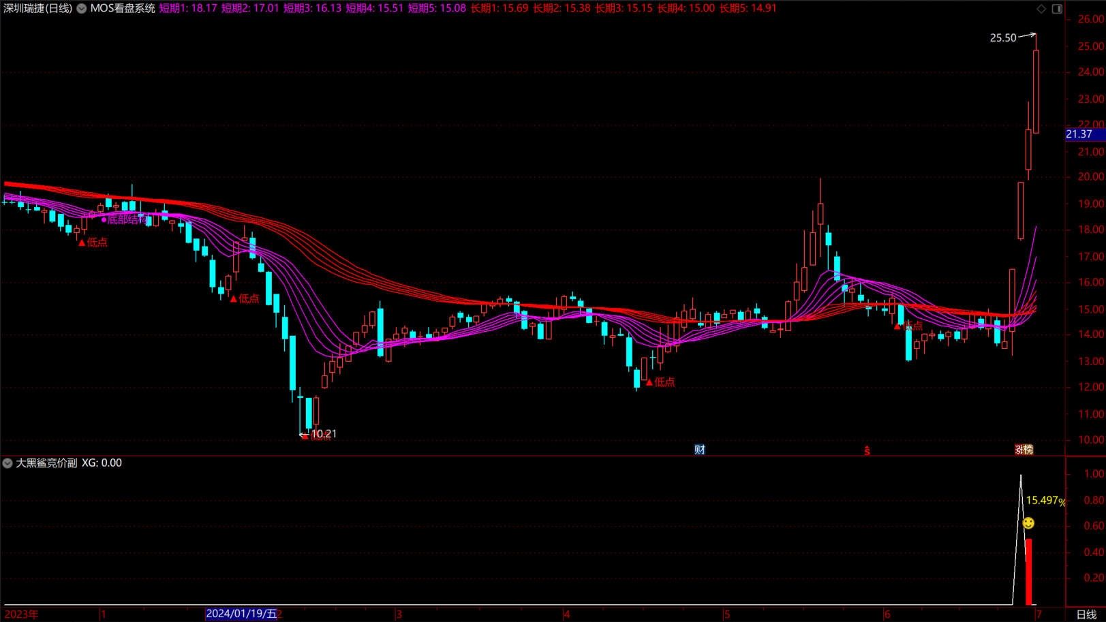Click the 短期2: 17.01 value

coord(250,9)
